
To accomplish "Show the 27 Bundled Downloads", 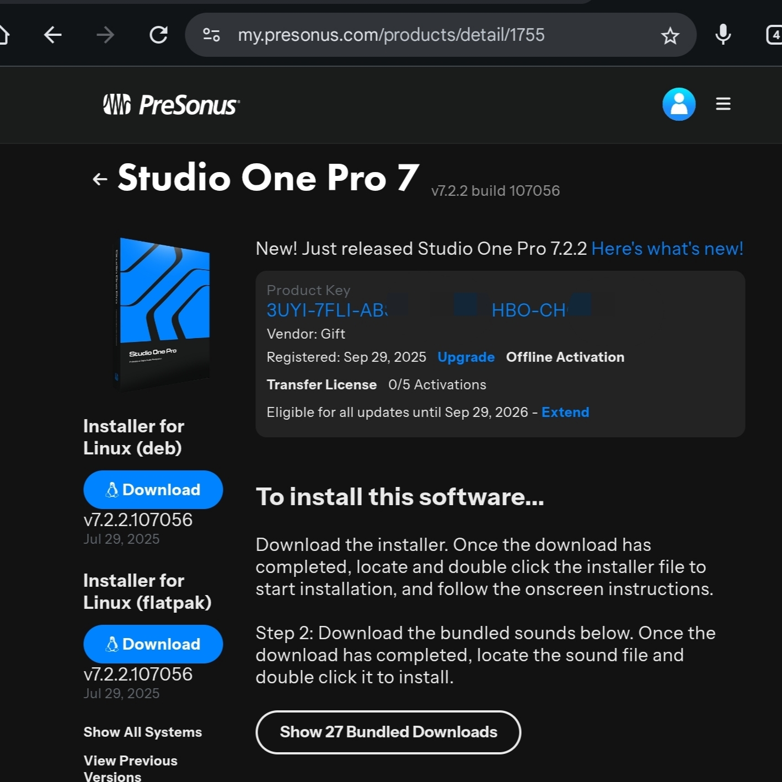I will (x=388, y=732).
